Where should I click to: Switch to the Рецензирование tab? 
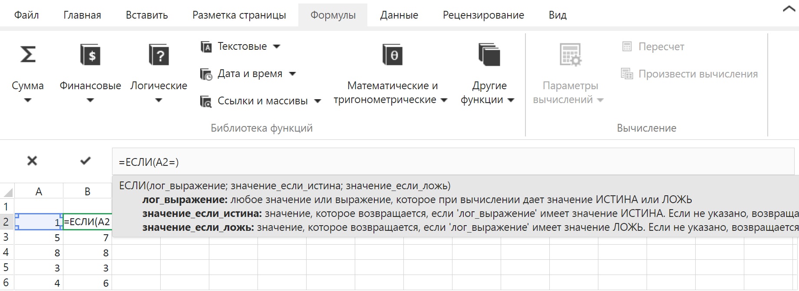[483, 15]
